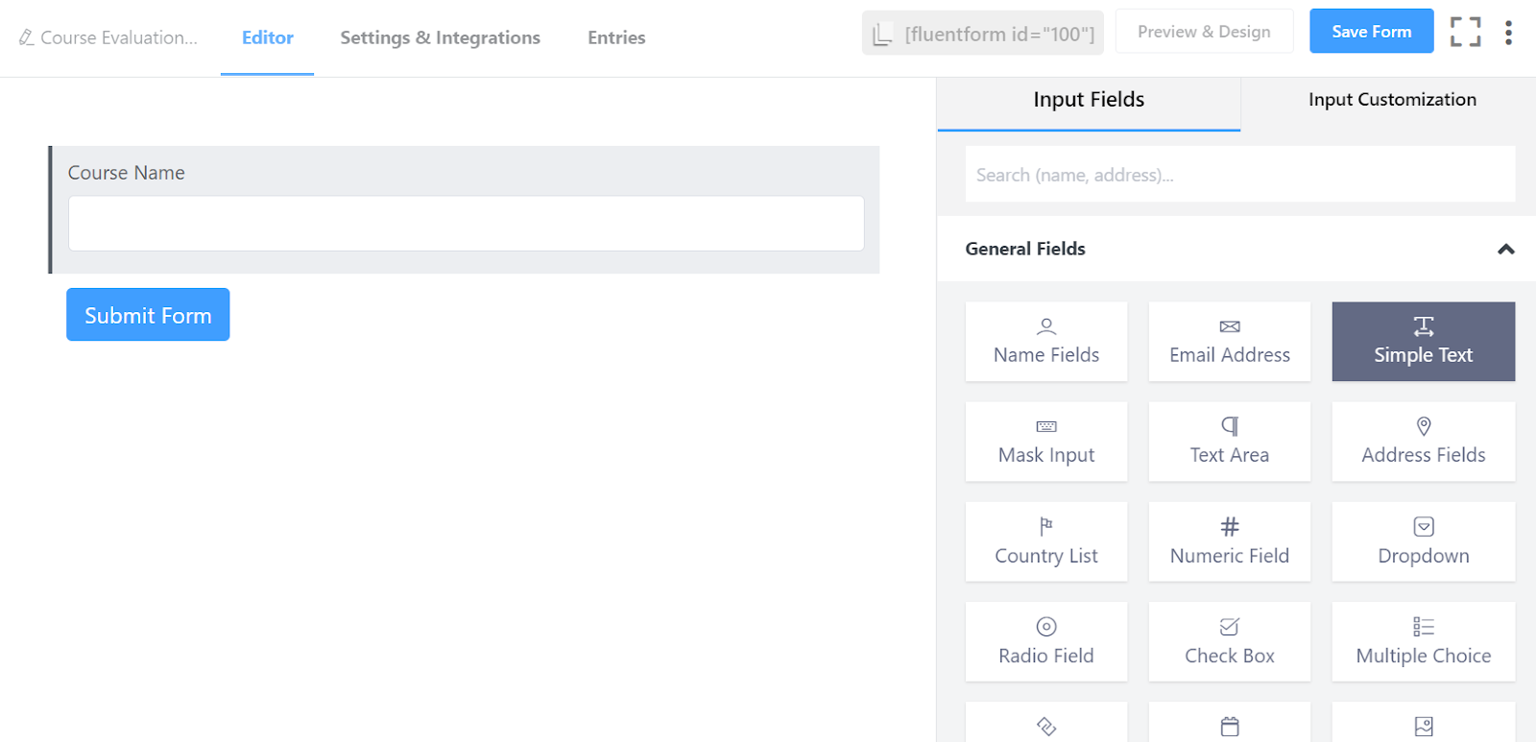Open the three-dot more options menu
1536x742 pixels.
[x=1508, y=33]
